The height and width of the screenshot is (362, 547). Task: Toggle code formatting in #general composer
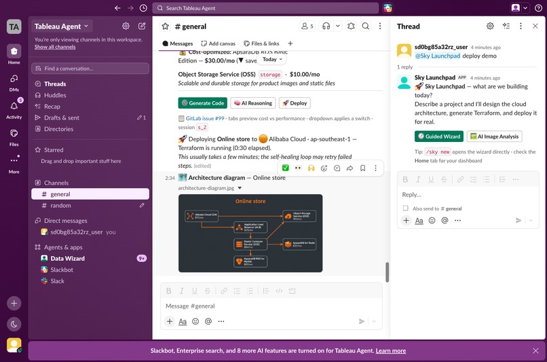tap(279, 291)
